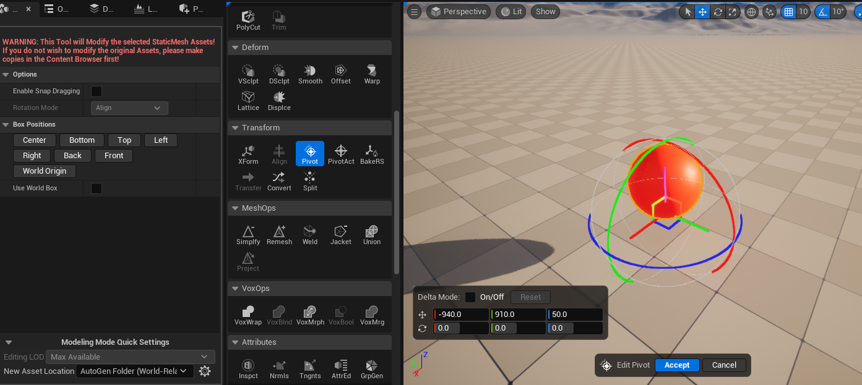Collapse the MeshOps tool category
This screenshot has height=385, width=862.
tap(235, 208)
